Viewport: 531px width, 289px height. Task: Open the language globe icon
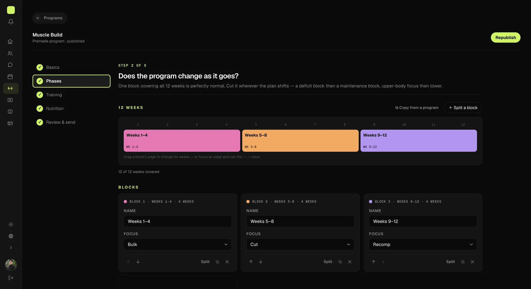pyautogui.click(x=11, y=236)
